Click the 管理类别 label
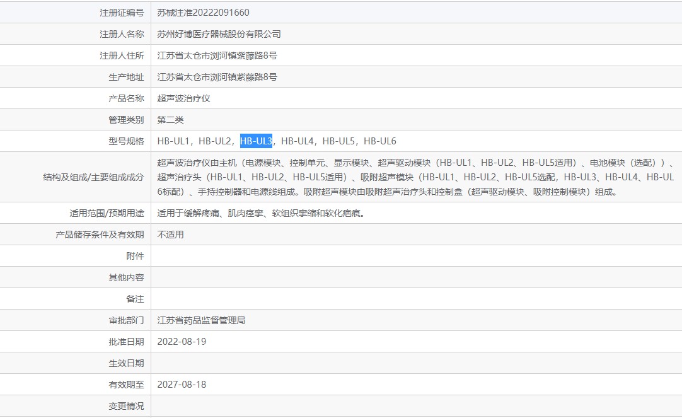Image resolution: width=682 pixels, height=418 pixels. point(126,120)
